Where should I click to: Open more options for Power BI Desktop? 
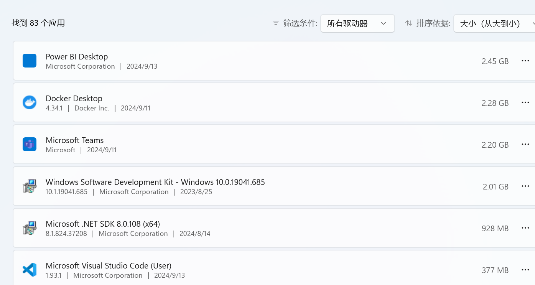tap(525, 61)
